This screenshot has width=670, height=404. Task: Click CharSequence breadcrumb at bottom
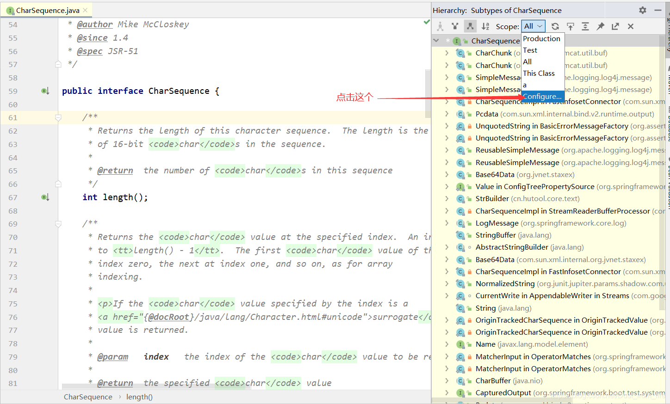point(88,397)
